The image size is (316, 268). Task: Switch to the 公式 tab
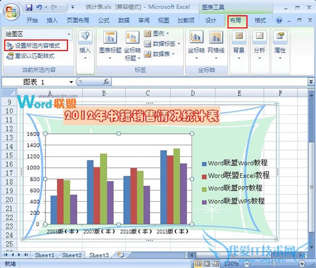click(104, 21)
